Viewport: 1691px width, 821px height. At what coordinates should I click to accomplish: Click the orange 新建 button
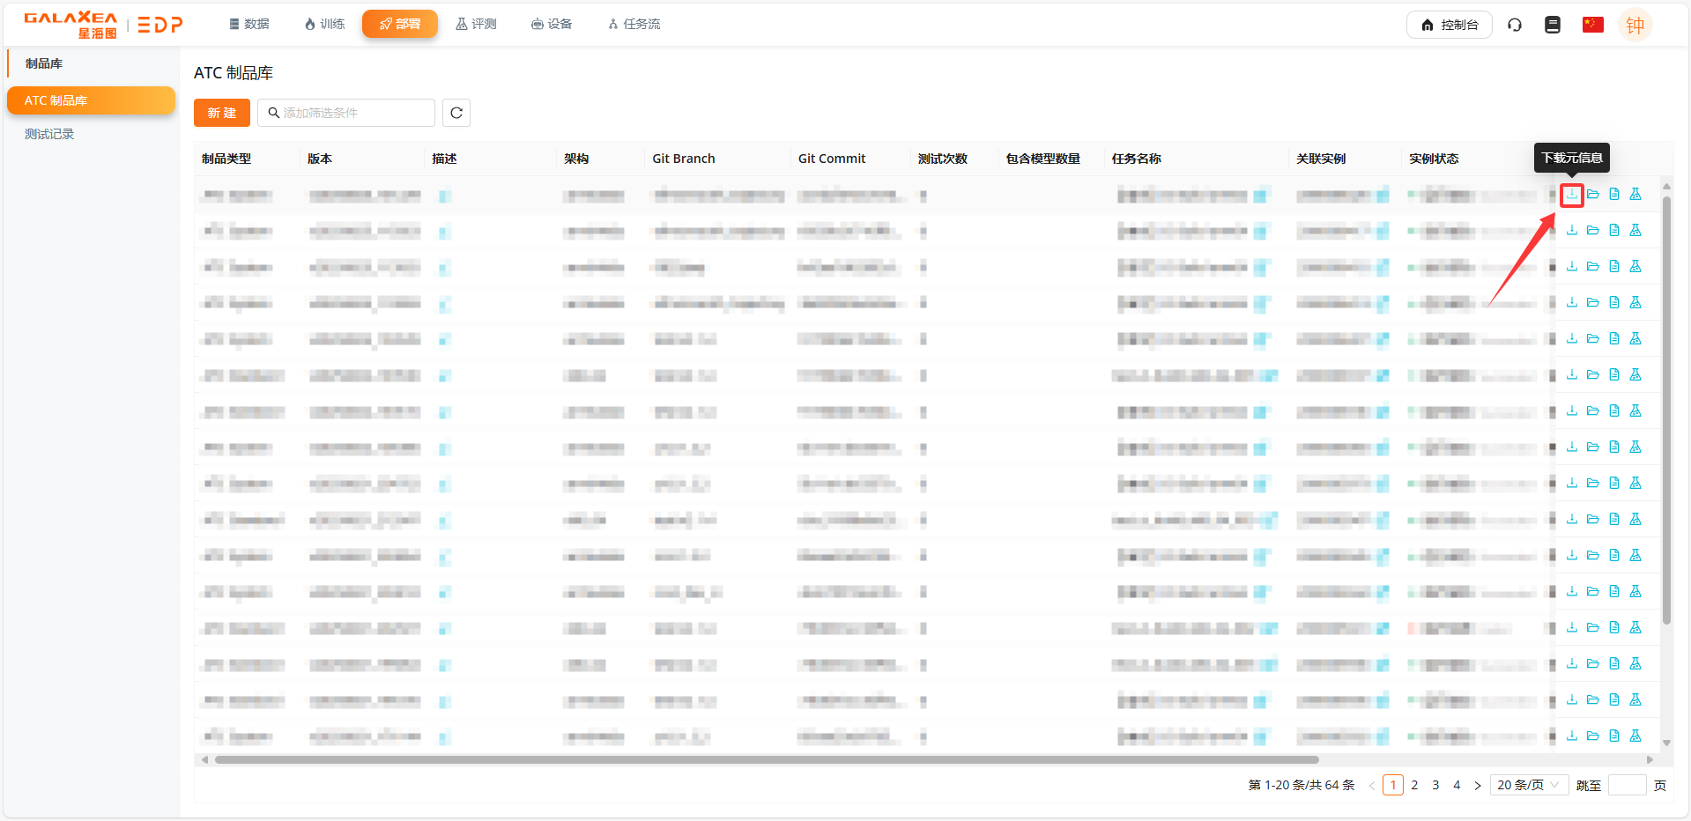[x=221, y=113]
